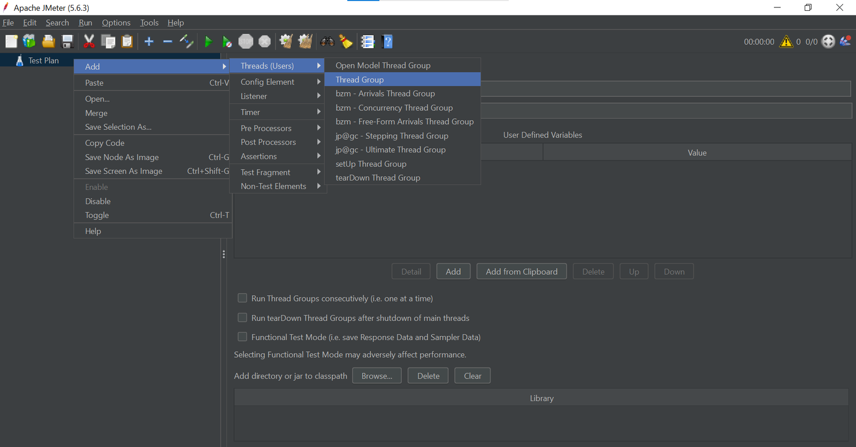Viewport: 856px width, 447px height.
Task: Open the Templates icon in toolbar
Action: (29, 41)
